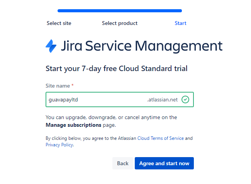
Task: Click 'Agree and start now' button
Action: (x=164, y=163)
